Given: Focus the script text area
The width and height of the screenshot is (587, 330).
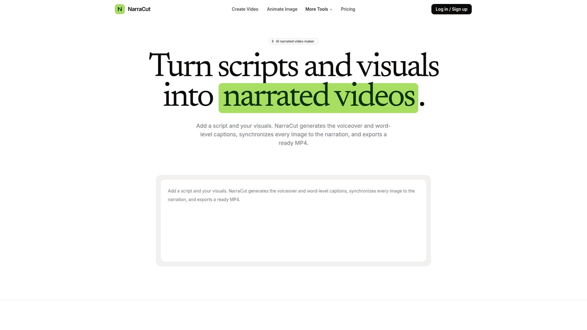Looking at the screenshot, I should point(293,221).
